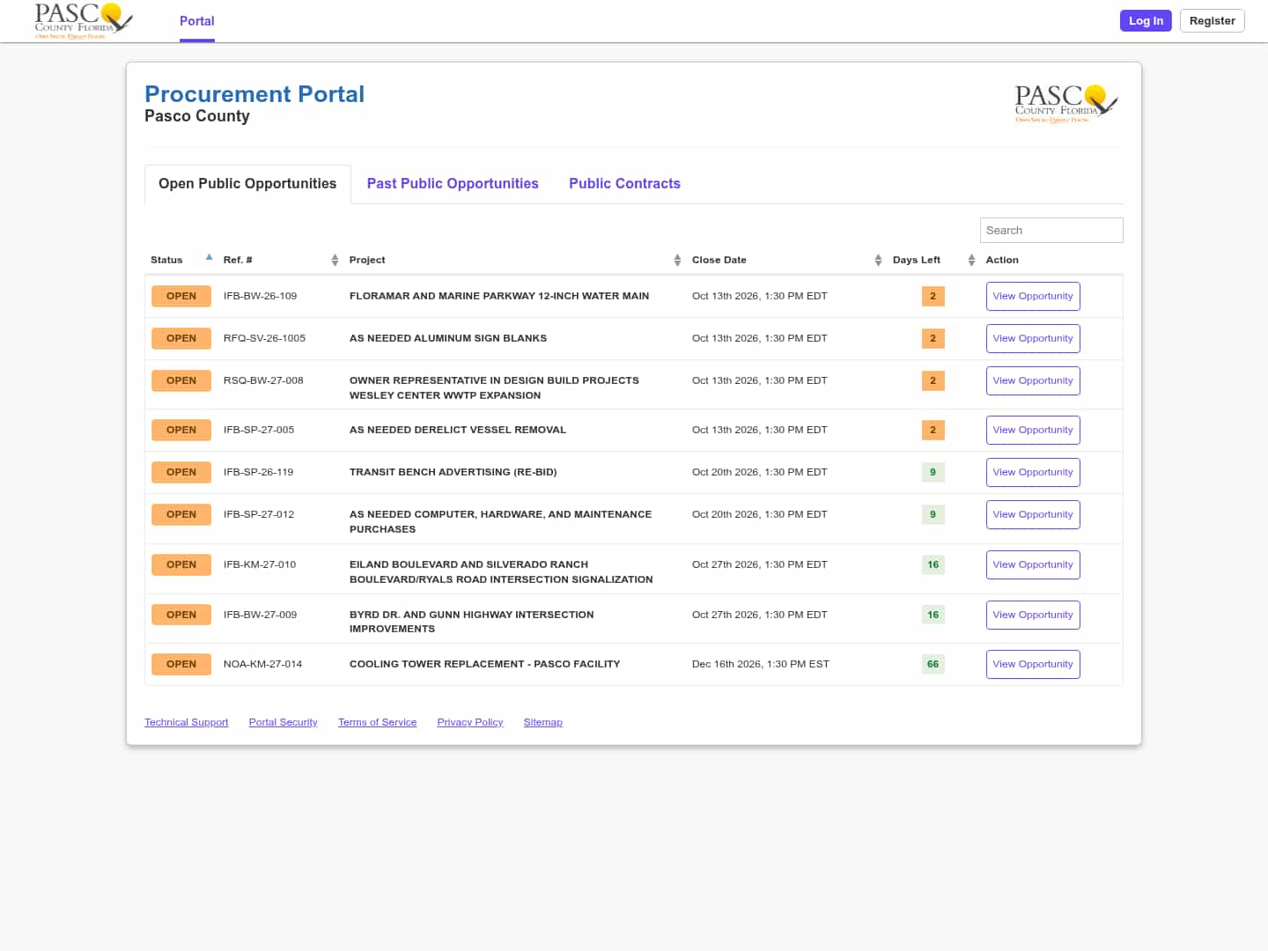Image resolution: width=1268 pixels, height=951 pixels.
Task: Select the Open Public Opportunities tab
Action: [x=247, y=184]
